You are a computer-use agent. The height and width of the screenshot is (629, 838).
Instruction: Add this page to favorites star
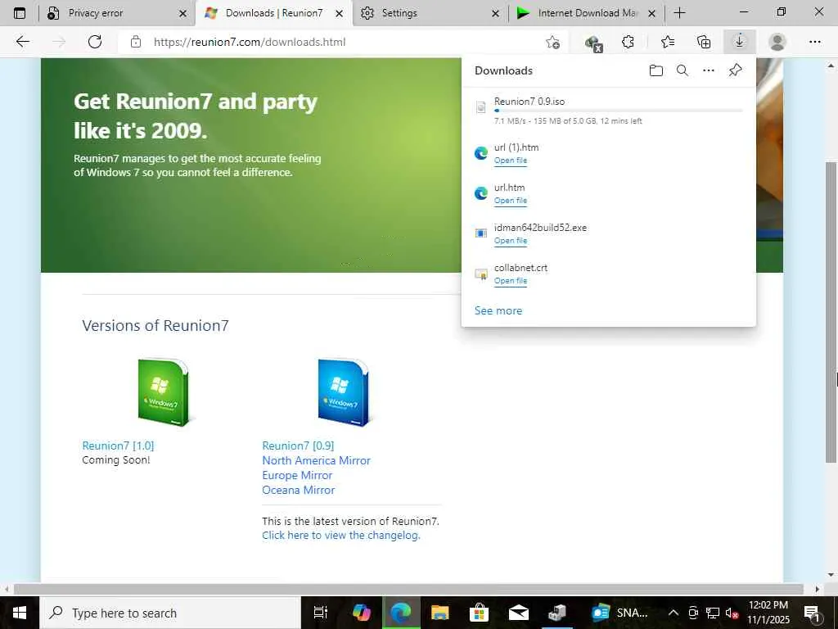tap(552, 42)
